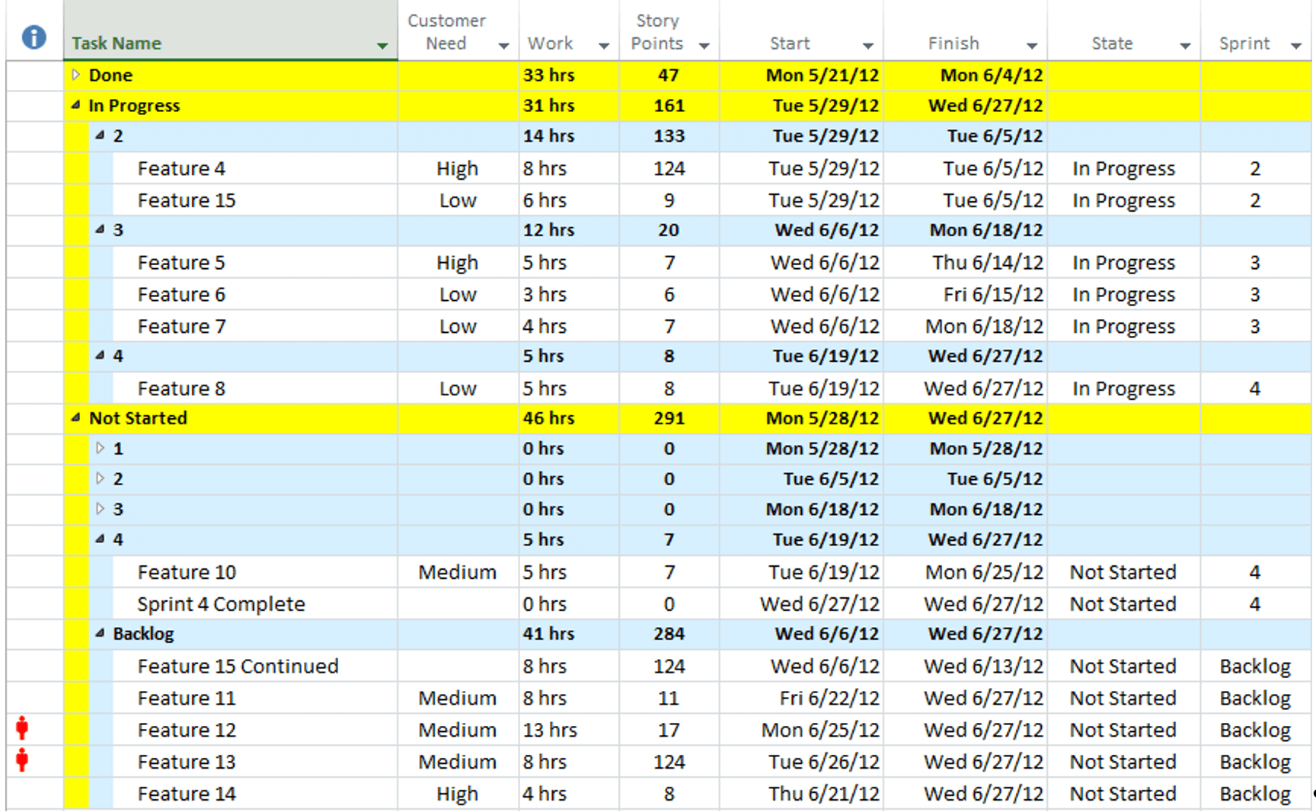The image size is (1316, 812).
Task: Open the Work column filter dropdown
Action: (x=604, y=46)
